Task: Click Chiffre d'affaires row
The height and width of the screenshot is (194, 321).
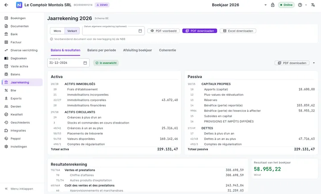Action: tap(147, 175)
